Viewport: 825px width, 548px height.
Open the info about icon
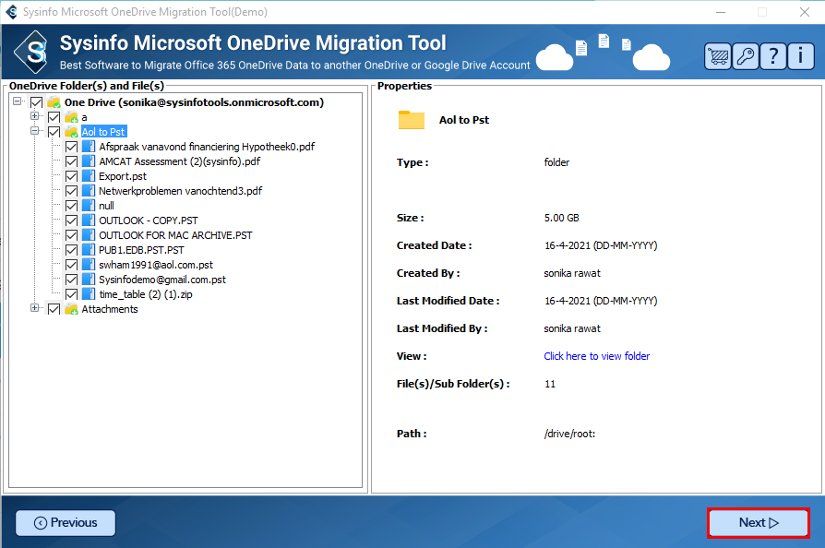[800, 56]
